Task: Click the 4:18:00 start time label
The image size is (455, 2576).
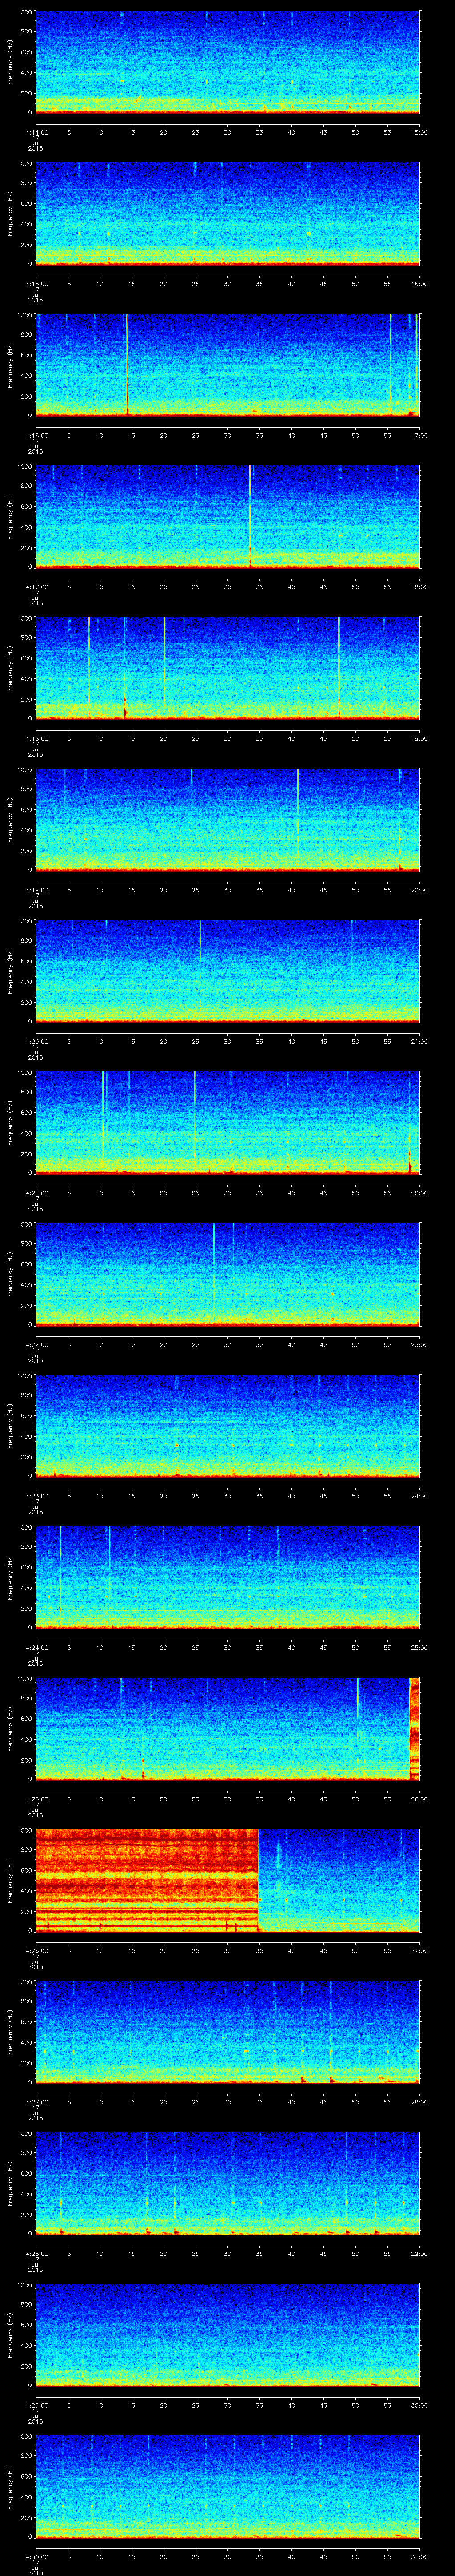Action: 36,738
